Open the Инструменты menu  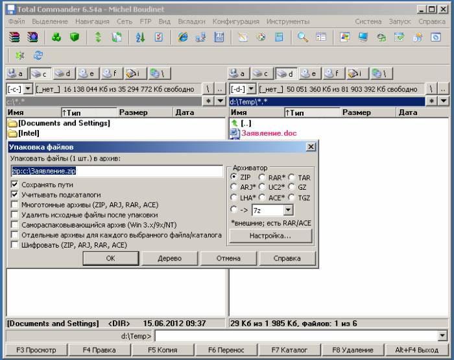(x=288, y=21)
